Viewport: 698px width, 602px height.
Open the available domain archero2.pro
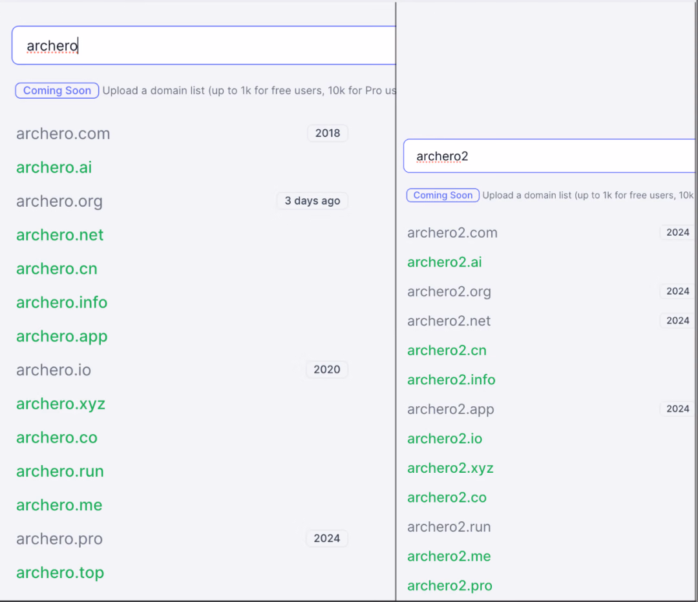click(450, 586)
